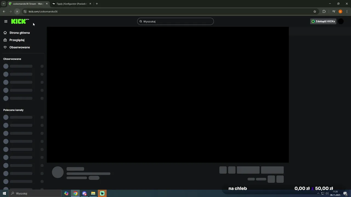Click the Zdobądź KICKs button
351x197 pixels.
(323, 21)
